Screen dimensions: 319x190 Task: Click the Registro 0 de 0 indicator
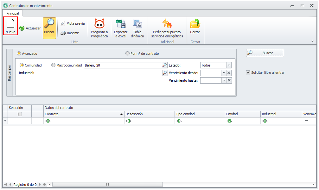point(25,185)
